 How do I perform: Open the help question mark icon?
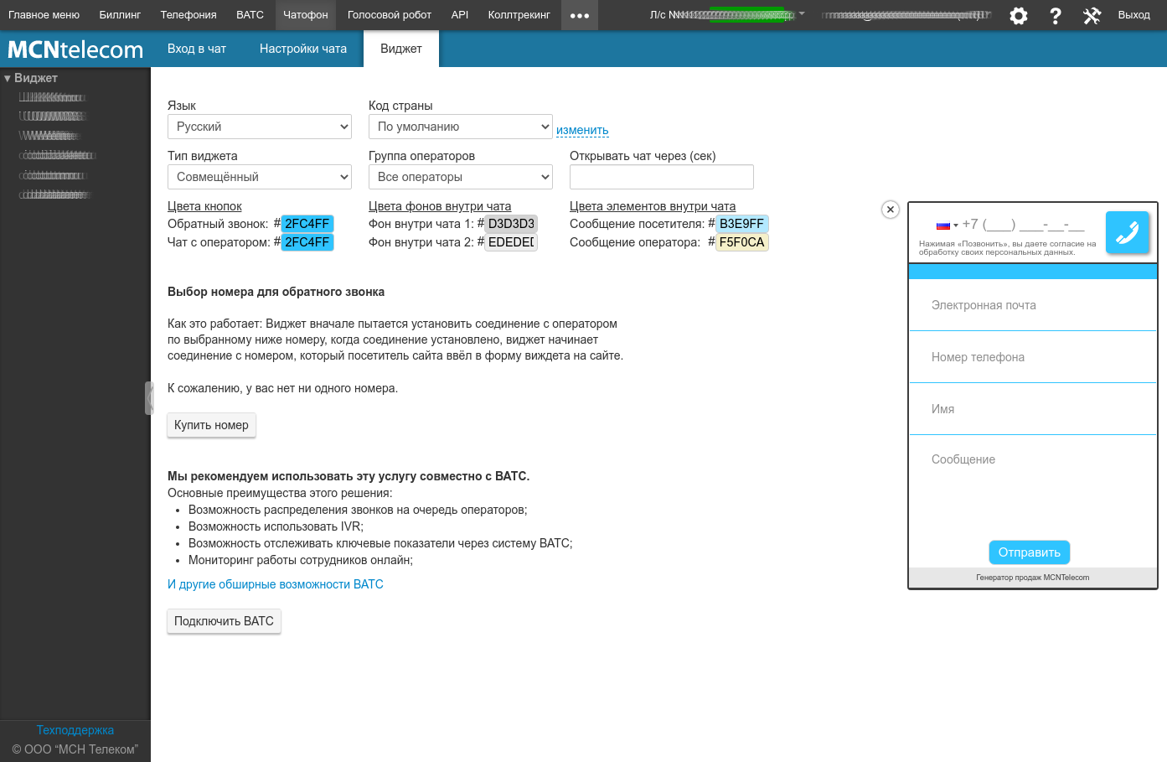tap(1056, 15)
